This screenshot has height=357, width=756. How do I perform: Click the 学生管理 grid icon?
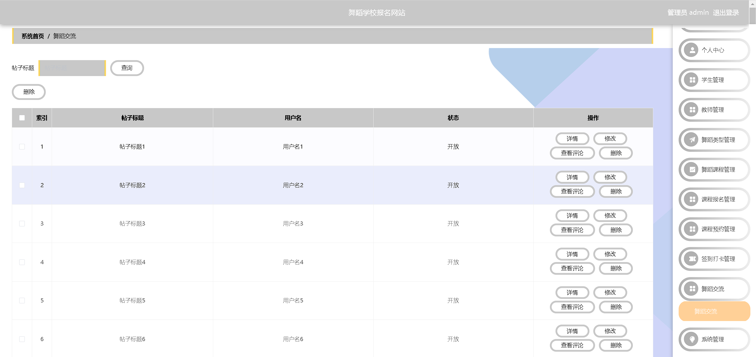692,80
